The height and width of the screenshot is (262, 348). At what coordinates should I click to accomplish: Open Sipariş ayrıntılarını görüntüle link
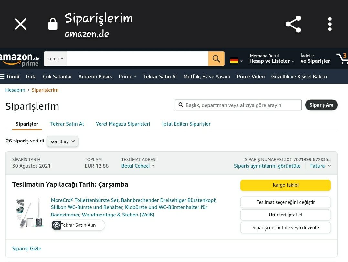[x=267, y=166]
